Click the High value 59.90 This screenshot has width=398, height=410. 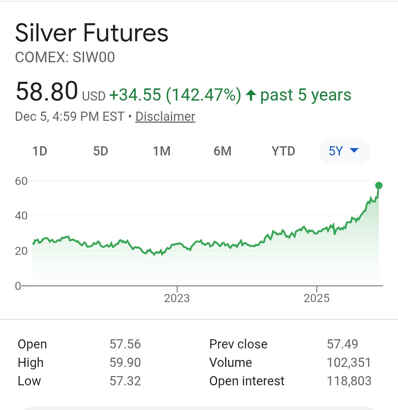125,362
